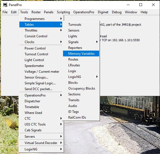Select RailCom IDs table entry
Viewport: 160px width, 154px height.
[81, 118]
